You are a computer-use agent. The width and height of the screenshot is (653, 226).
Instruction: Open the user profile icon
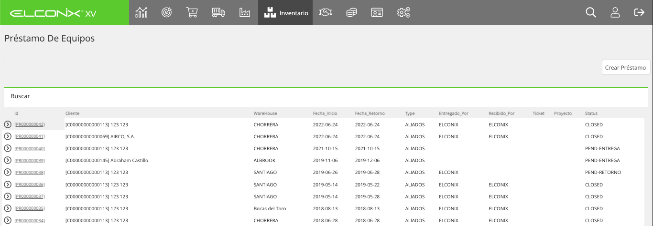615,12
